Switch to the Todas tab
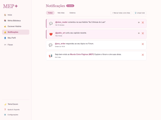The height and width of the screenshot is (120, 161). [50, 13]
